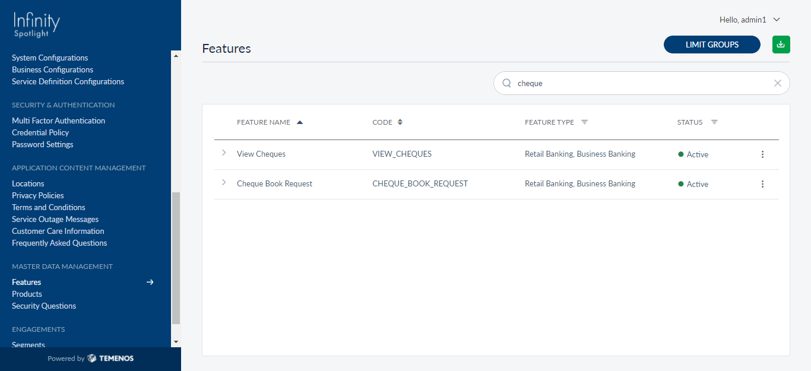
Task: Clear the cheque search text
Action: [777, 83]
